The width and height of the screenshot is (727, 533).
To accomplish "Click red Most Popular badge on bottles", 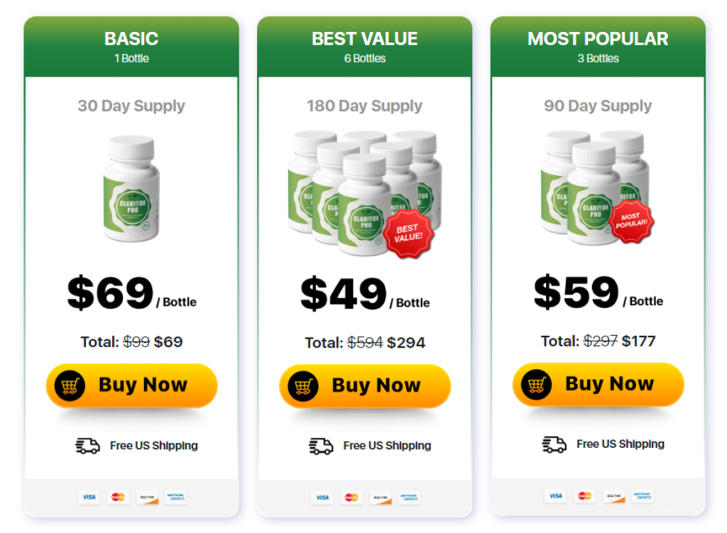I will pos(630,220).
